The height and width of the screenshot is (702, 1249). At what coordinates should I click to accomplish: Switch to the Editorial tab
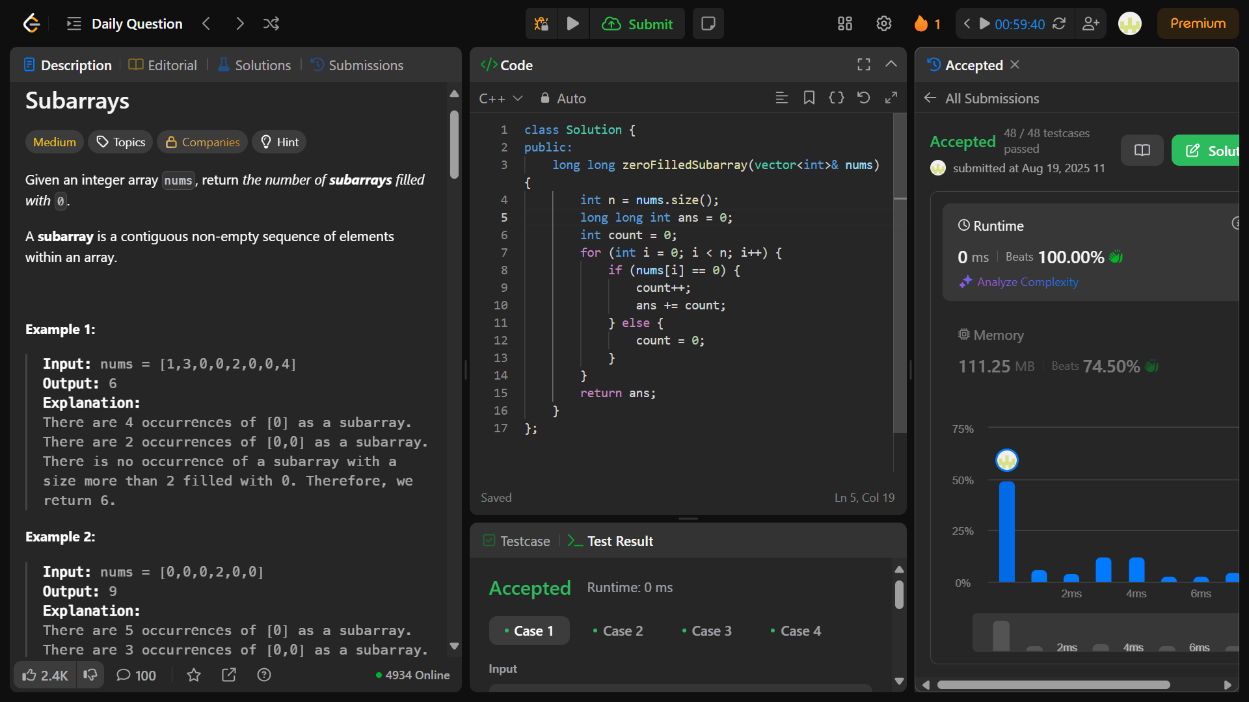click(163, 65)
